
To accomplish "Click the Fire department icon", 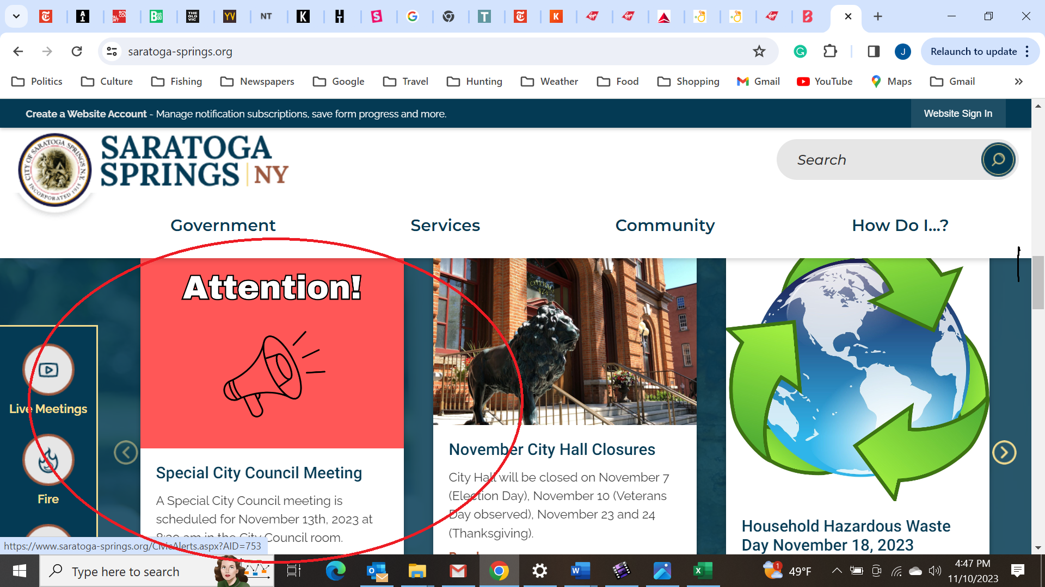I will click(48, 460).
